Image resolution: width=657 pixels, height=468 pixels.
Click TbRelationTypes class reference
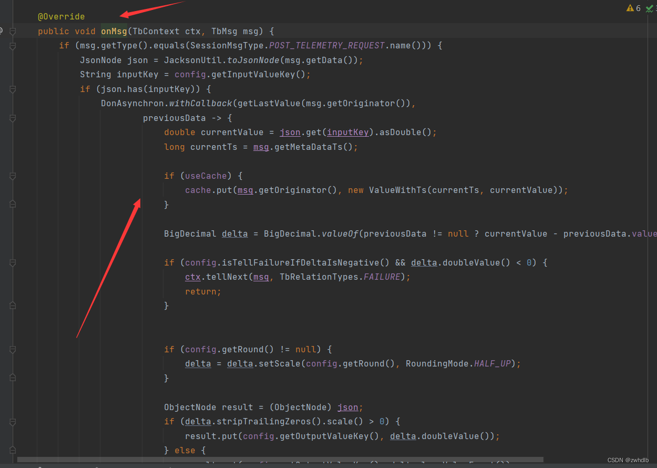click(319, 277)
